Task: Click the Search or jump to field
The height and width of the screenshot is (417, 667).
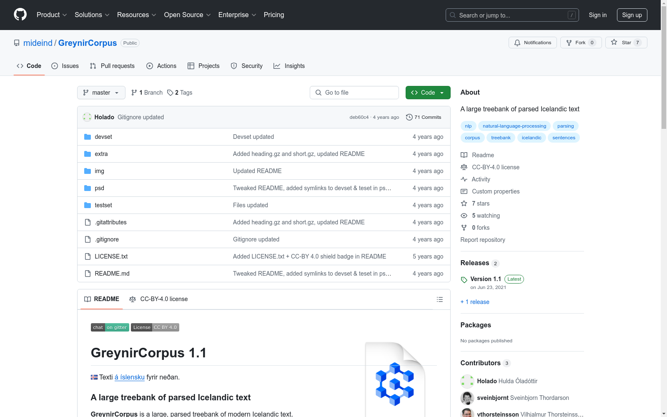Action: click(512, 15)
